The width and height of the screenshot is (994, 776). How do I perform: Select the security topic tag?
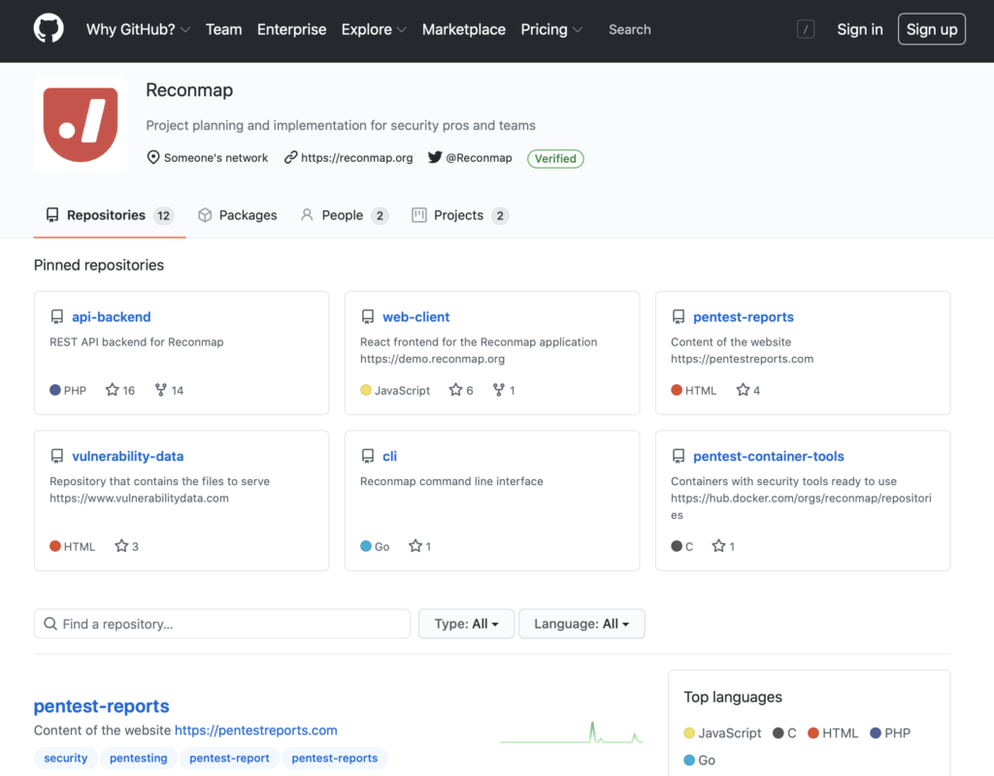[x=65, y=758]
